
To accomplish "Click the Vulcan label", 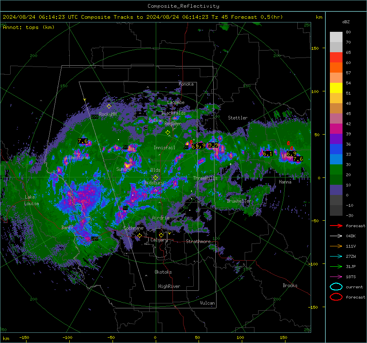I will (x=208, y=303).
